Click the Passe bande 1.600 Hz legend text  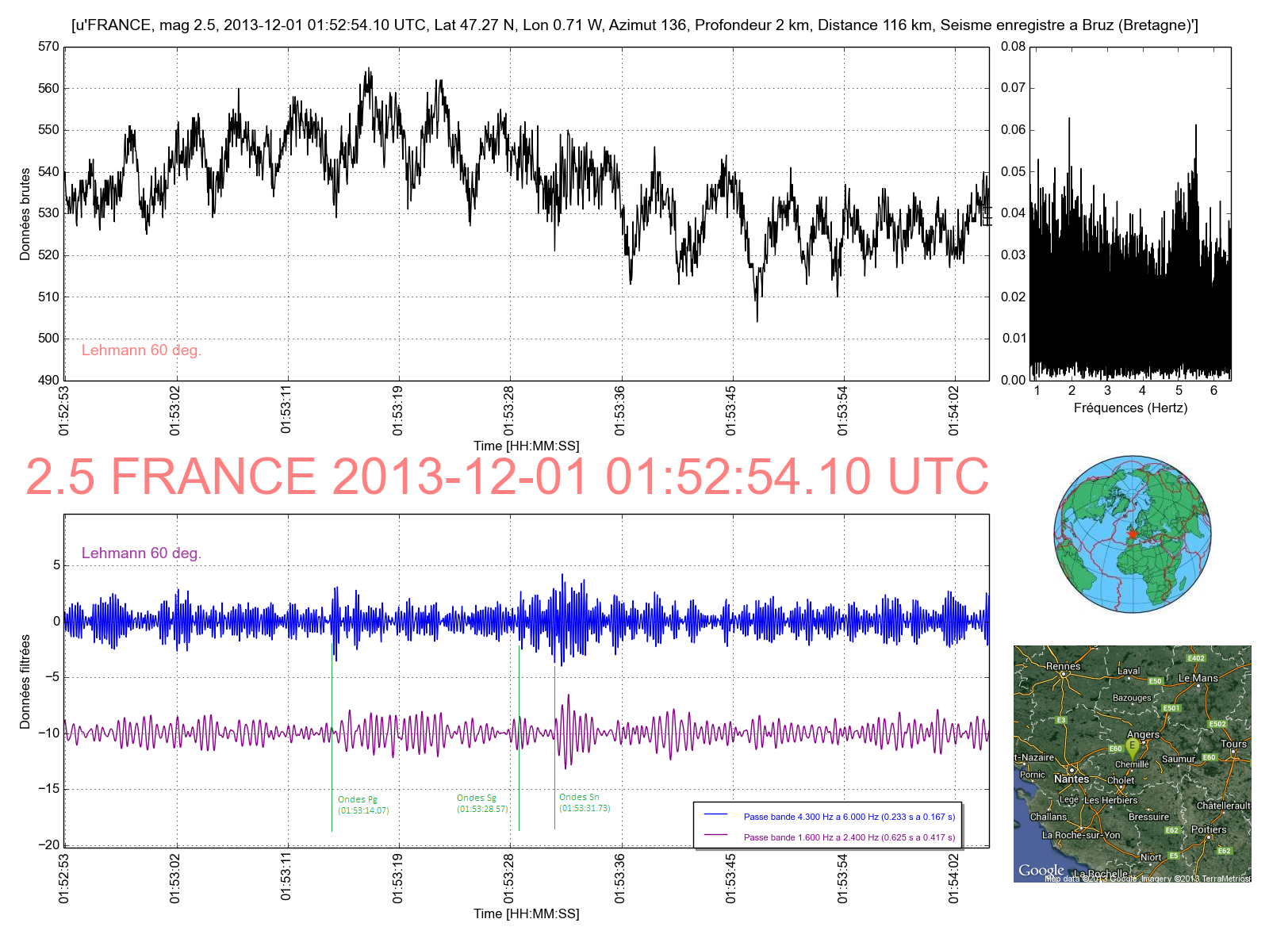(x=849, y=837)
